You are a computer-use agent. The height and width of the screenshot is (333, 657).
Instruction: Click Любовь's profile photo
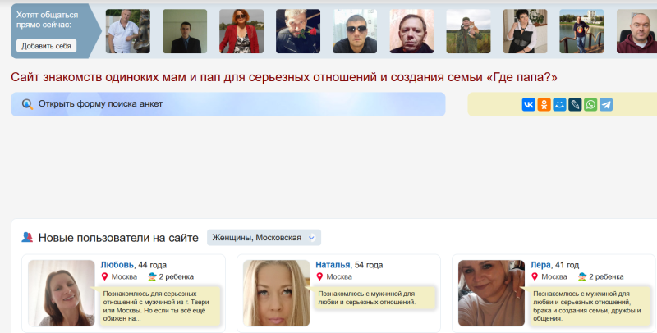click(62, 294)
